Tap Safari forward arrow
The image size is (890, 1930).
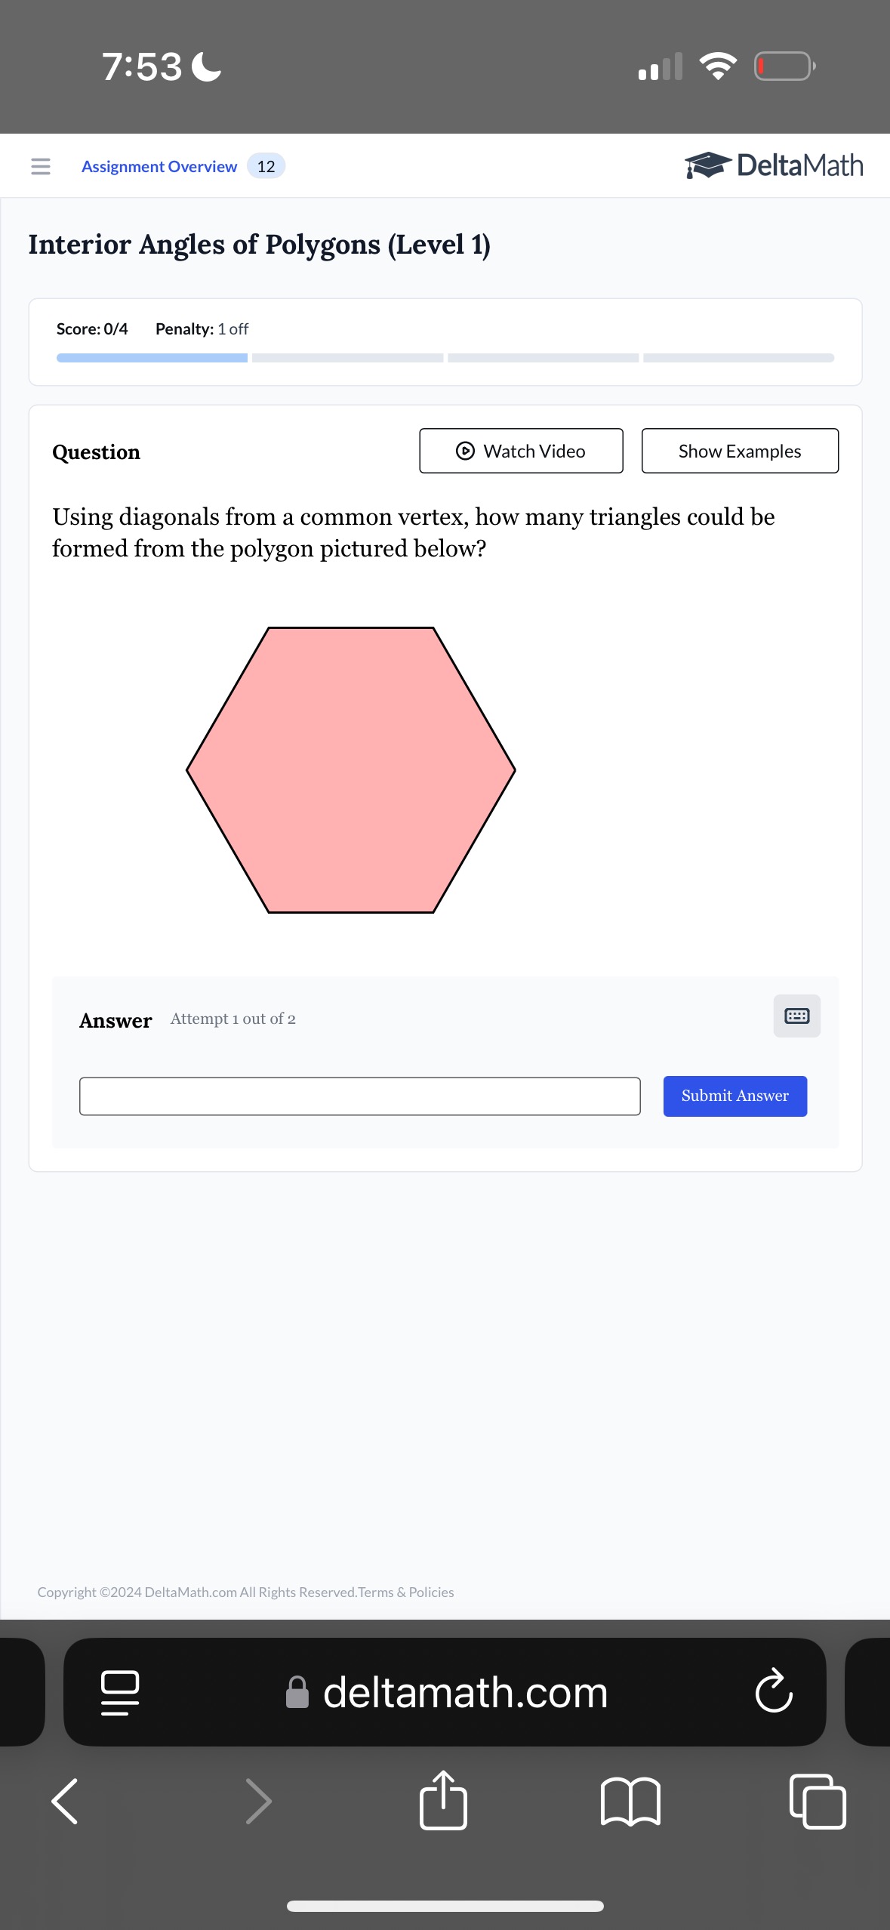coord(259,1801)
